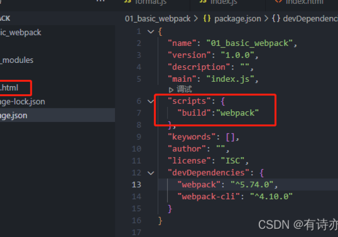Click the JS icon on format.js tab
The image size is (338, 237).
pyautogui.click(x=127, y=2)
